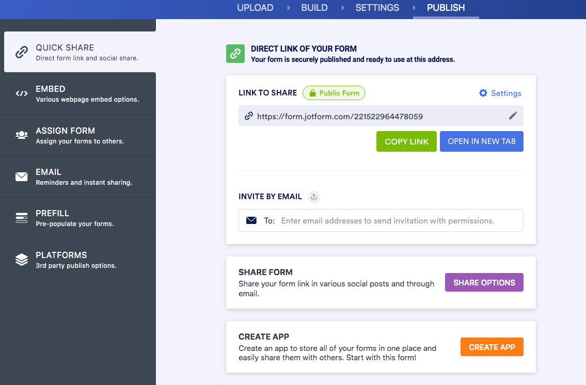Click the Prefill sidebar icon
Image resolution: width=586 pixels, height=385 pixels.
click(21, 218)
